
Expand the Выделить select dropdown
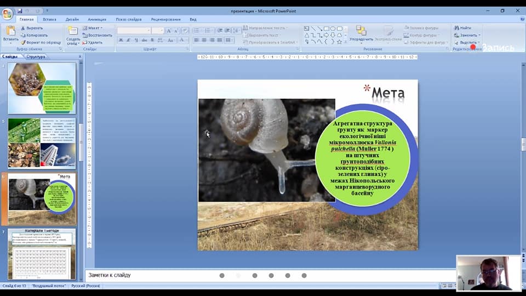pyautogui.click(x=468, y=42)
